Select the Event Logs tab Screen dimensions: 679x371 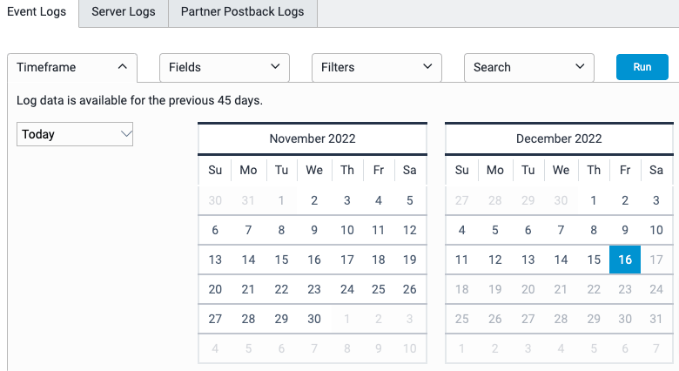(39, 13)
